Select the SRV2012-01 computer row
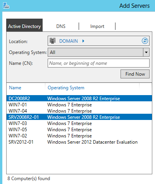Image resolution: width=155 pixels, height=184 pixels. point(79,142)
